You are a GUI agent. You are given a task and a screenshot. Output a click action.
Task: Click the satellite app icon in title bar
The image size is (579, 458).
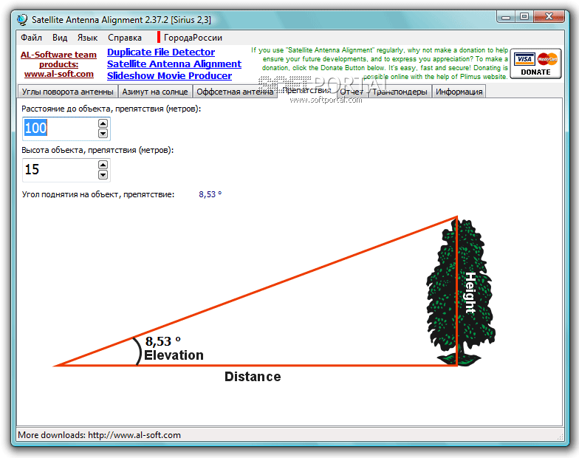pos(22,19)
